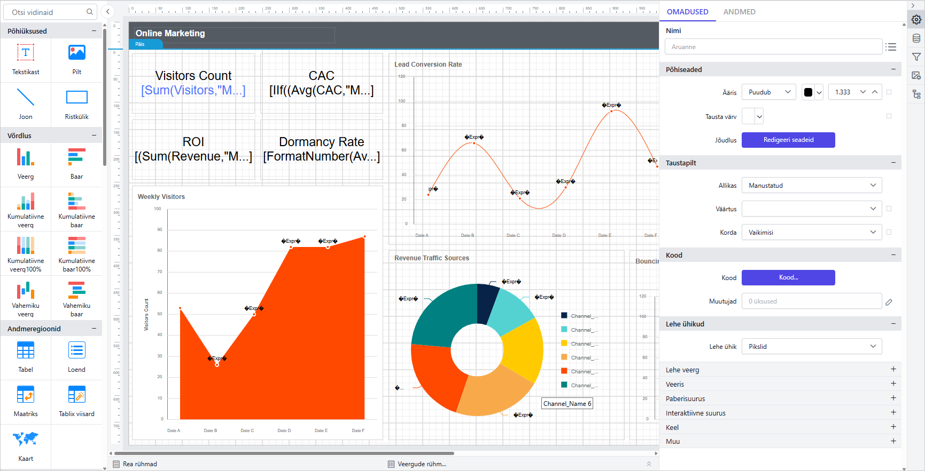Select the Pilt image widget

click(x=77, y=60)
